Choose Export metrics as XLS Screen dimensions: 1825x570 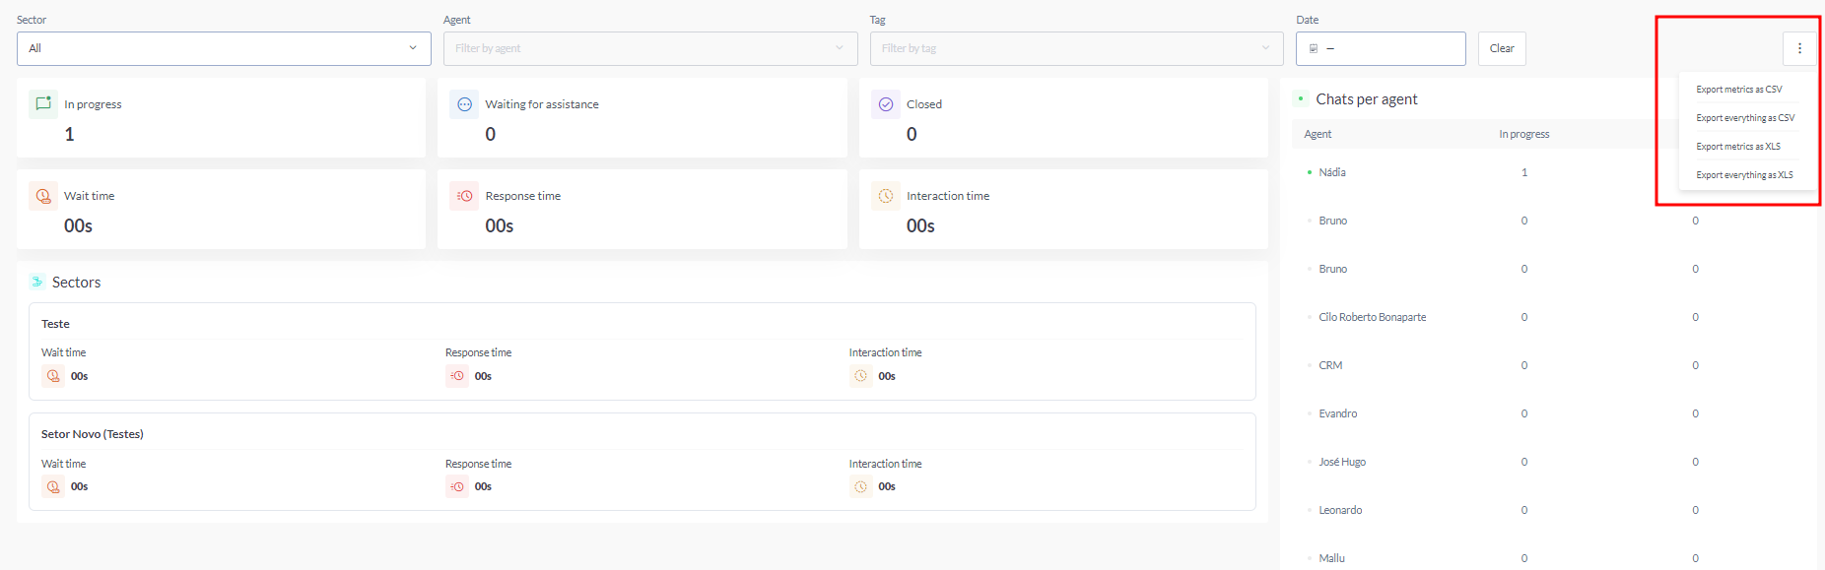click(1738, 147)
